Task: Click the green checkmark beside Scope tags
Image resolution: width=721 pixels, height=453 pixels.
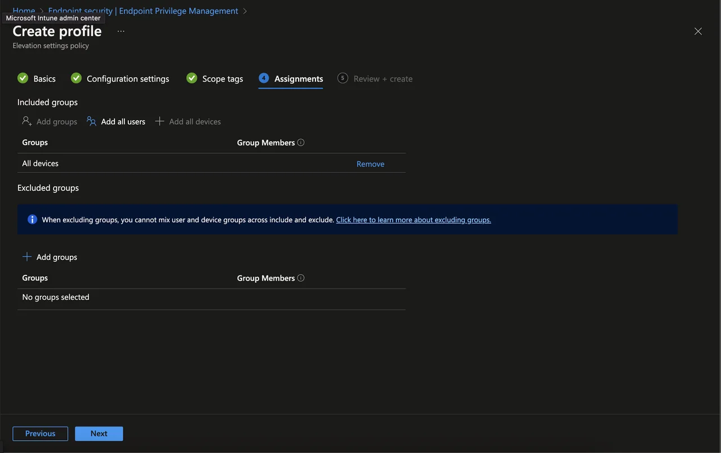Action: click(192, 78)
